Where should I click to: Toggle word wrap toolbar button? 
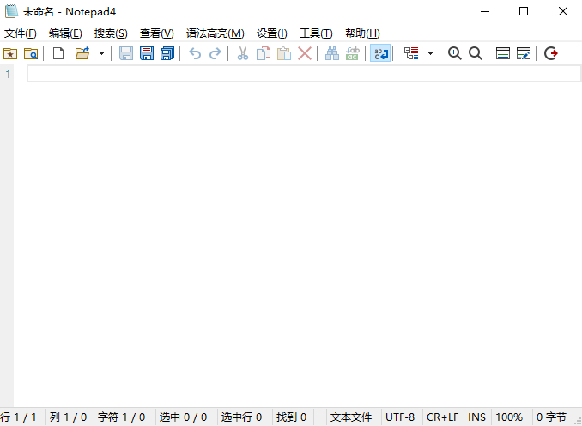(380, 53)
